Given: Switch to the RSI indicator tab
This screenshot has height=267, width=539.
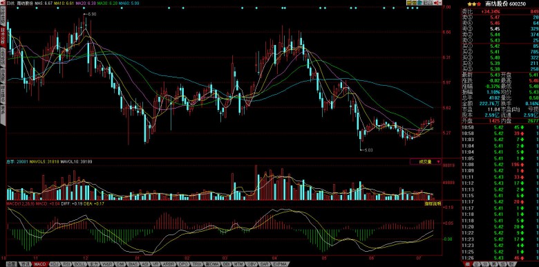Looking at the screenshot, I should tap(66, 264).
